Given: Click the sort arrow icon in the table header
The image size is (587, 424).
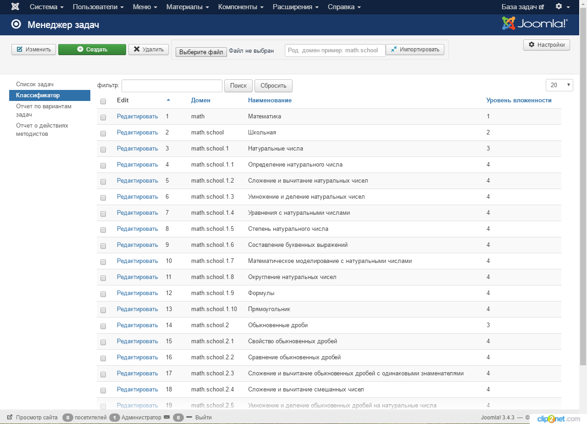Looking at the screenshot, I should click(168, 100).
